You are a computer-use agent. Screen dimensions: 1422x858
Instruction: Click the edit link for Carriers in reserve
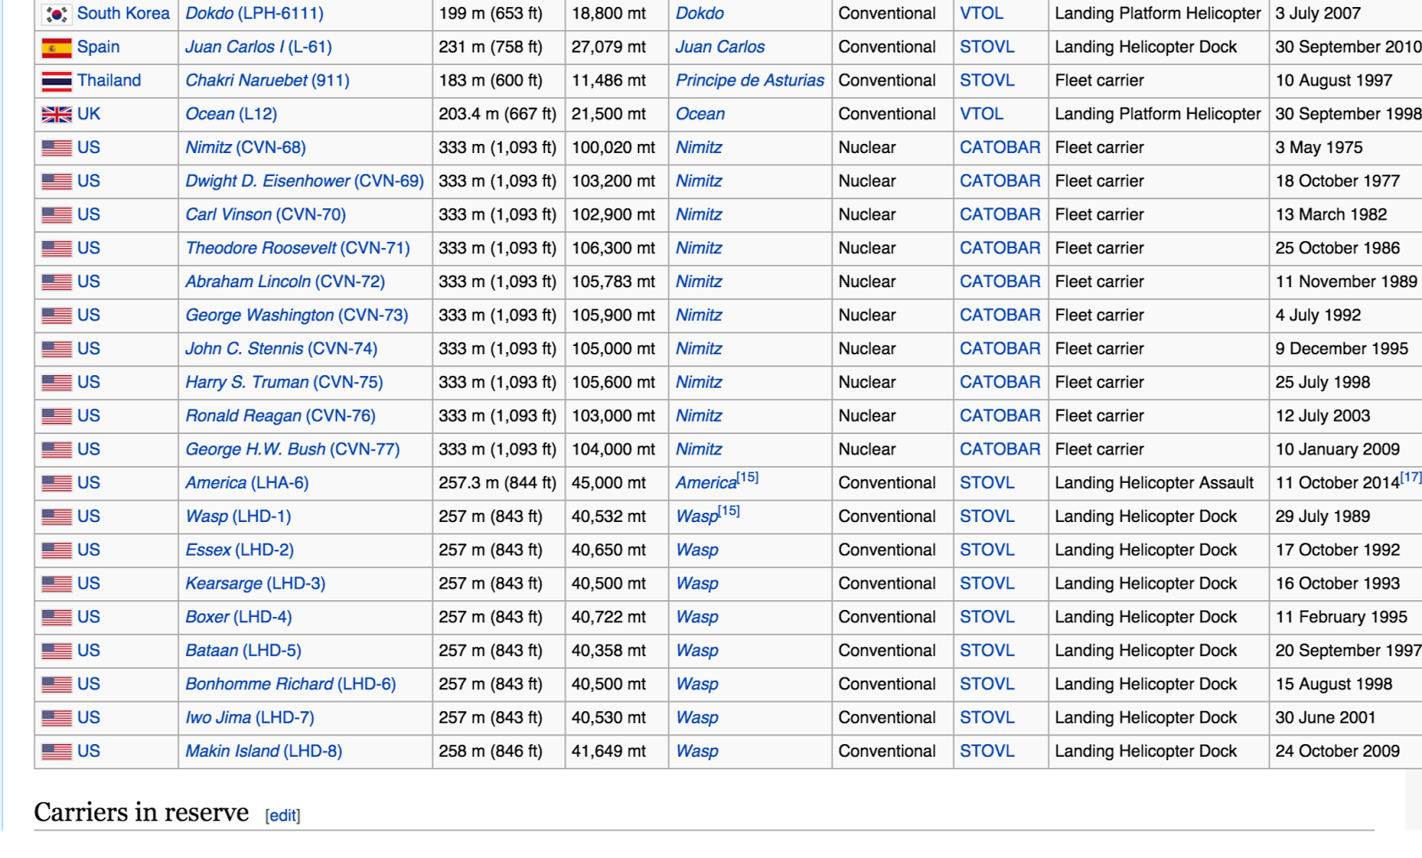tap(284, 814)
